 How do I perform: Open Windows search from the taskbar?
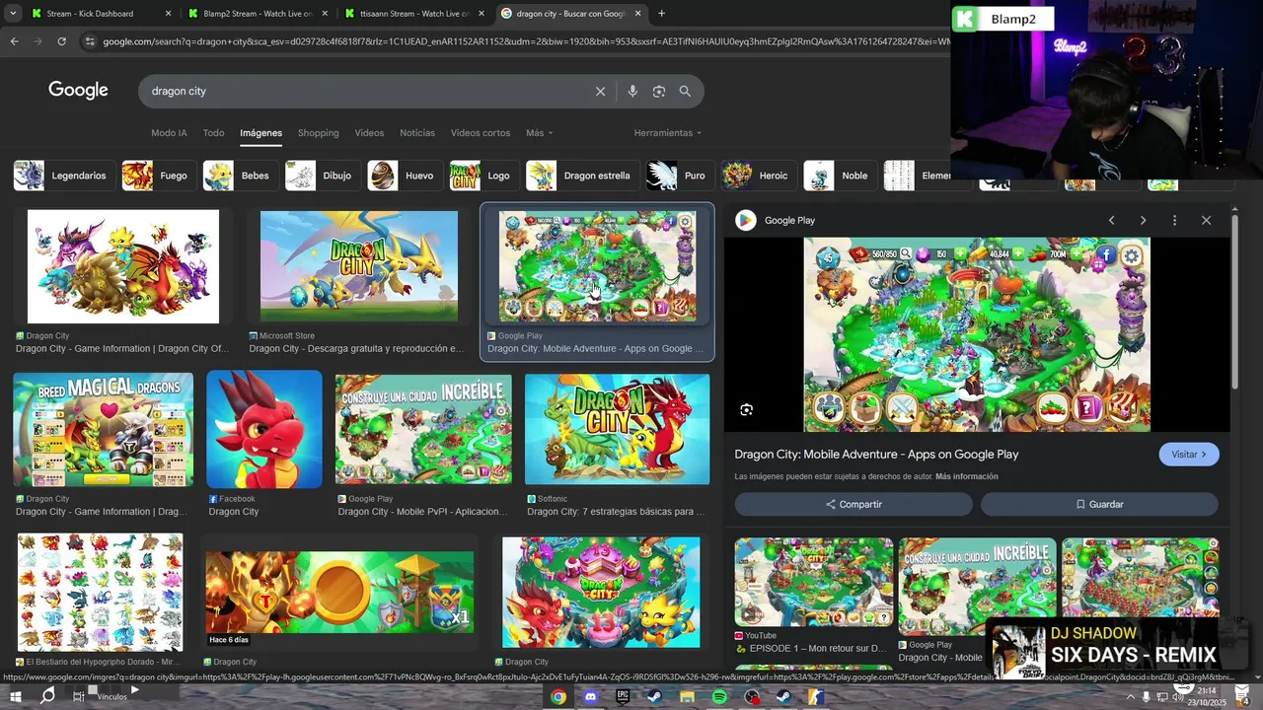click(x=47, y=696)
